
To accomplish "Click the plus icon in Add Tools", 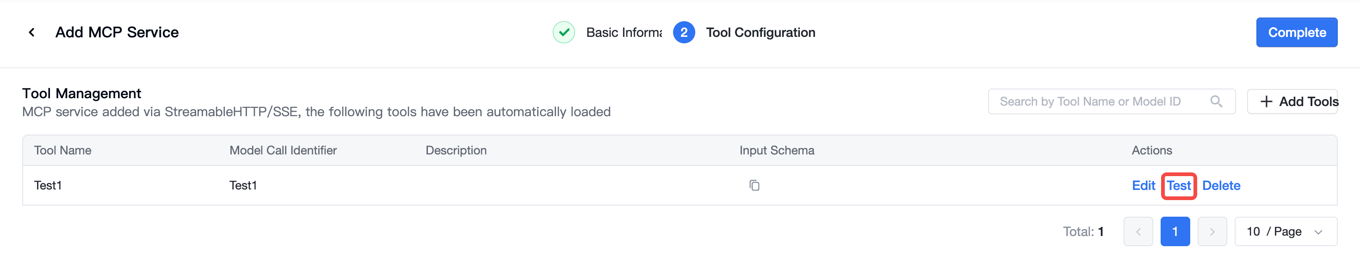I will click(1266, 101).
